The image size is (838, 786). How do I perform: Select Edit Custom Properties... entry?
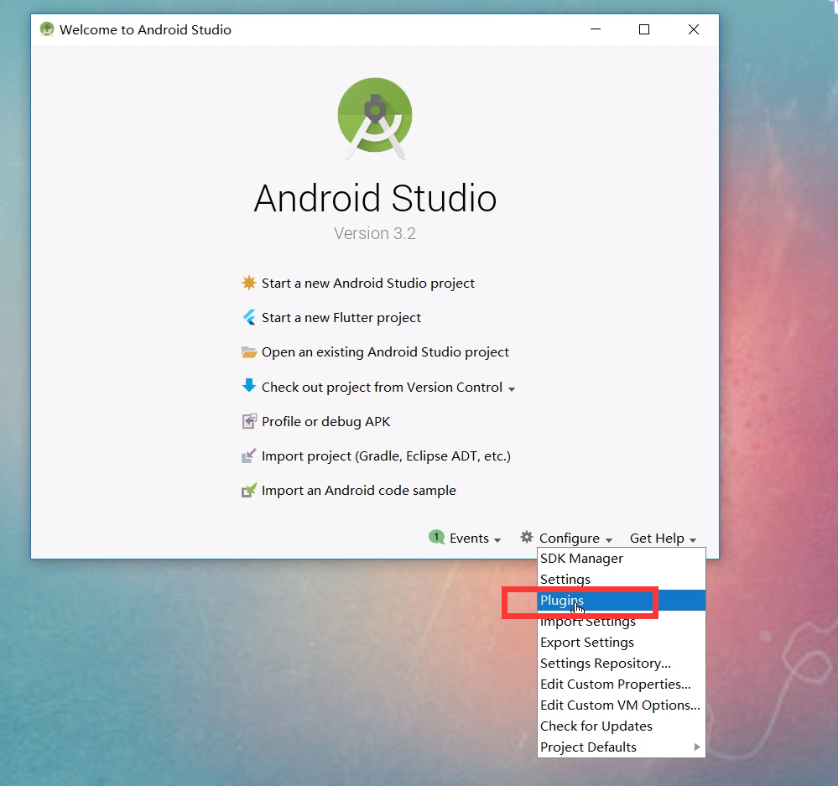tap(621, 684)
